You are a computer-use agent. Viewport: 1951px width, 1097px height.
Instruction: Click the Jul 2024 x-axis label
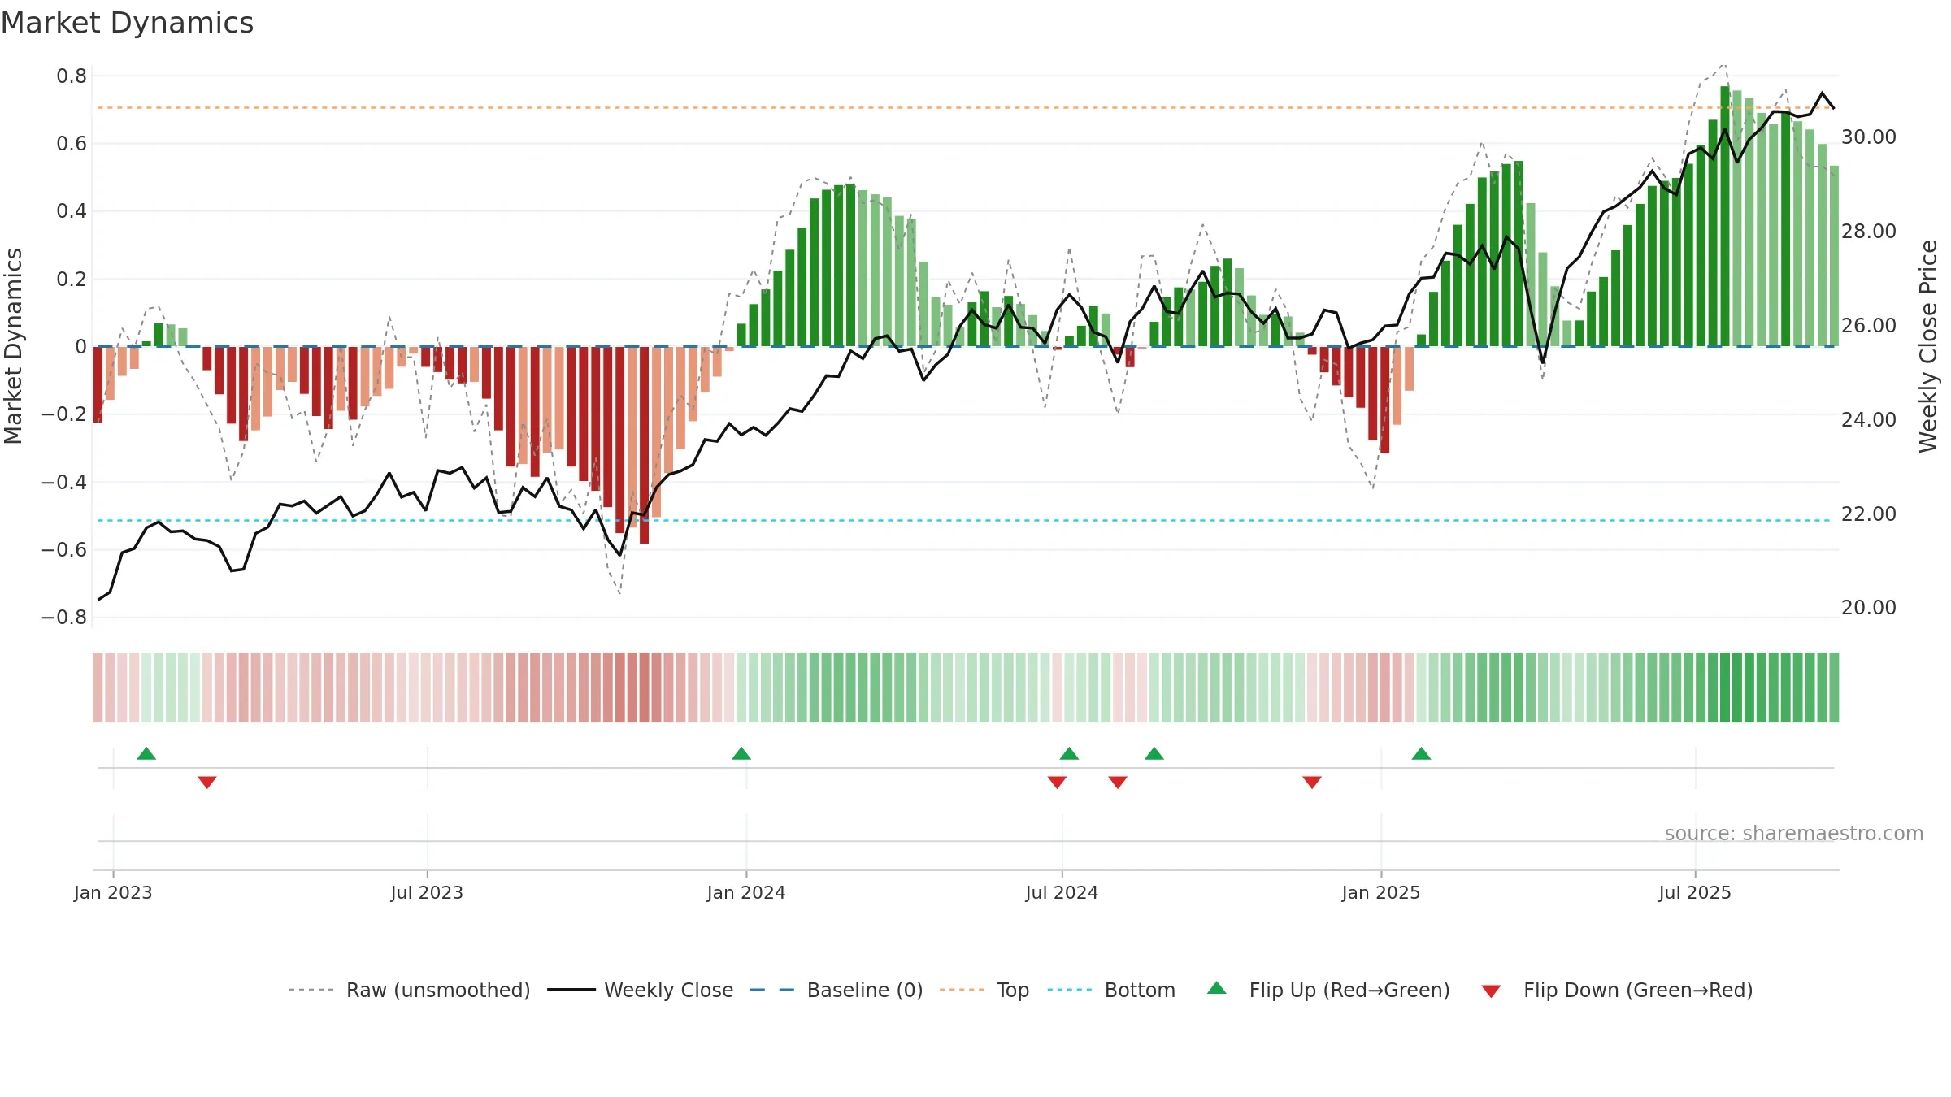(1062, 892)
